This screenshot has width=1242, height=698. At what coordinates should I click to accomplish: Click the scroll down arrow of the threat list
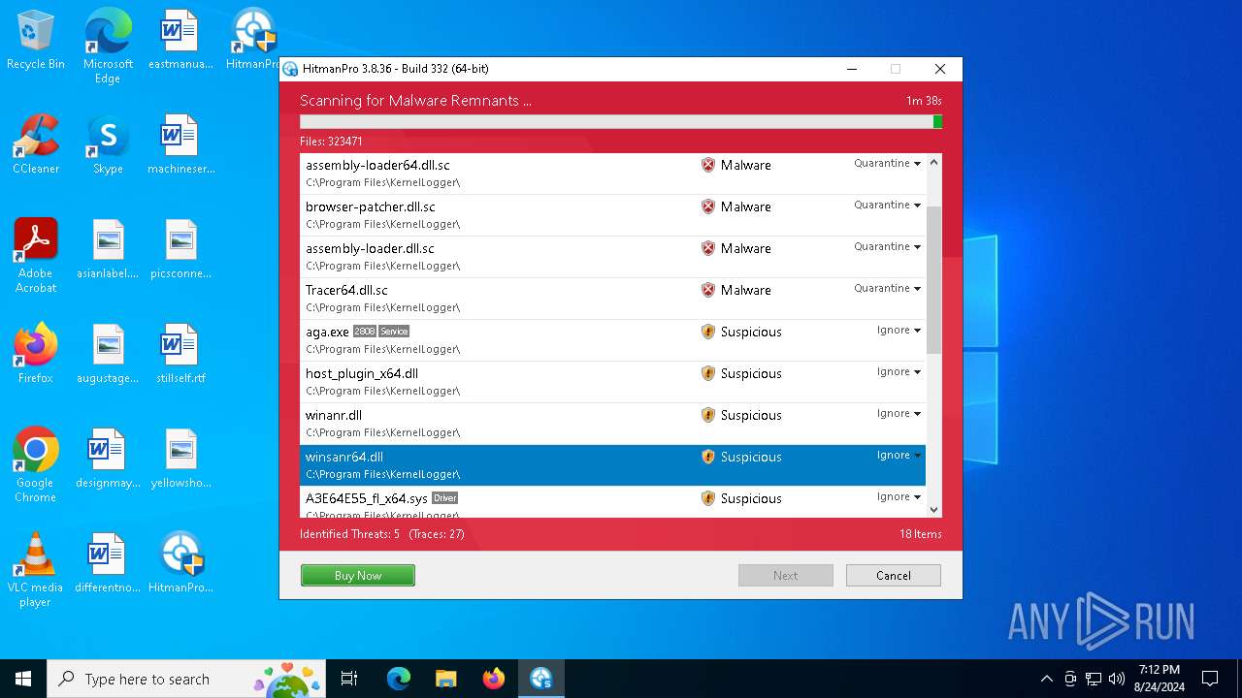tap(934, 510)
